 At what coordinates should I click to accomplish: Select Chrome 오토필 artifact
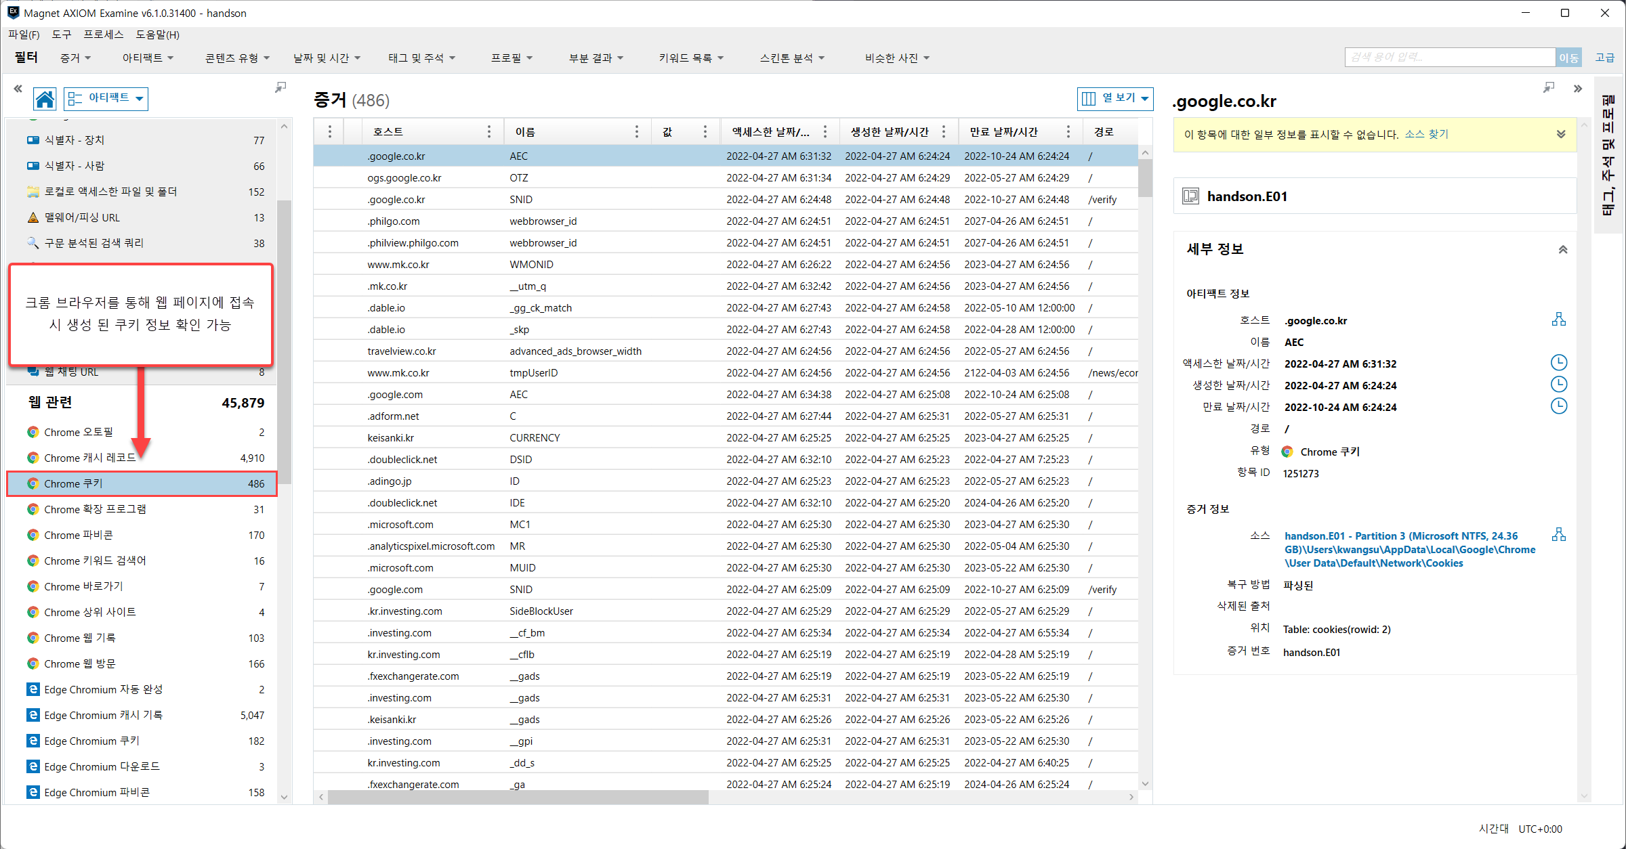[142, 432]
